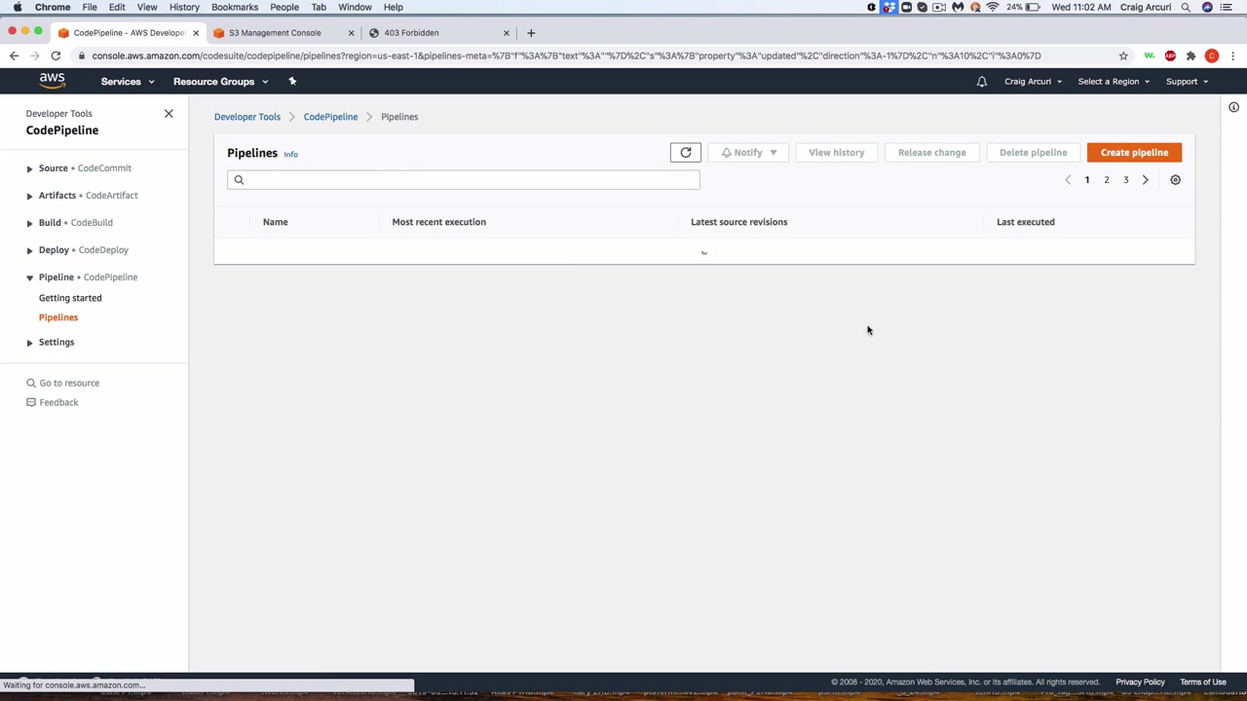
Task: Refresh the pipelines list
Action: [x=685, y=153]
